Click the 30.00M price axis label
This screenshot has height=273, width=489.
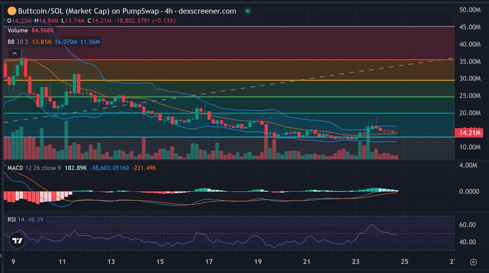470,78
